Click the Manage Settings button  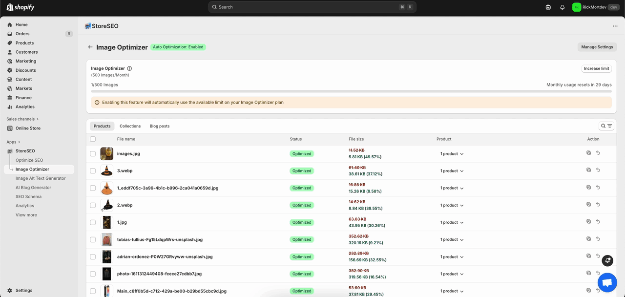[x=597, y=47]
